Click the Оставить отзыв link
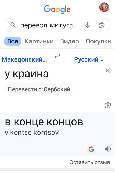 coord(90,162)
